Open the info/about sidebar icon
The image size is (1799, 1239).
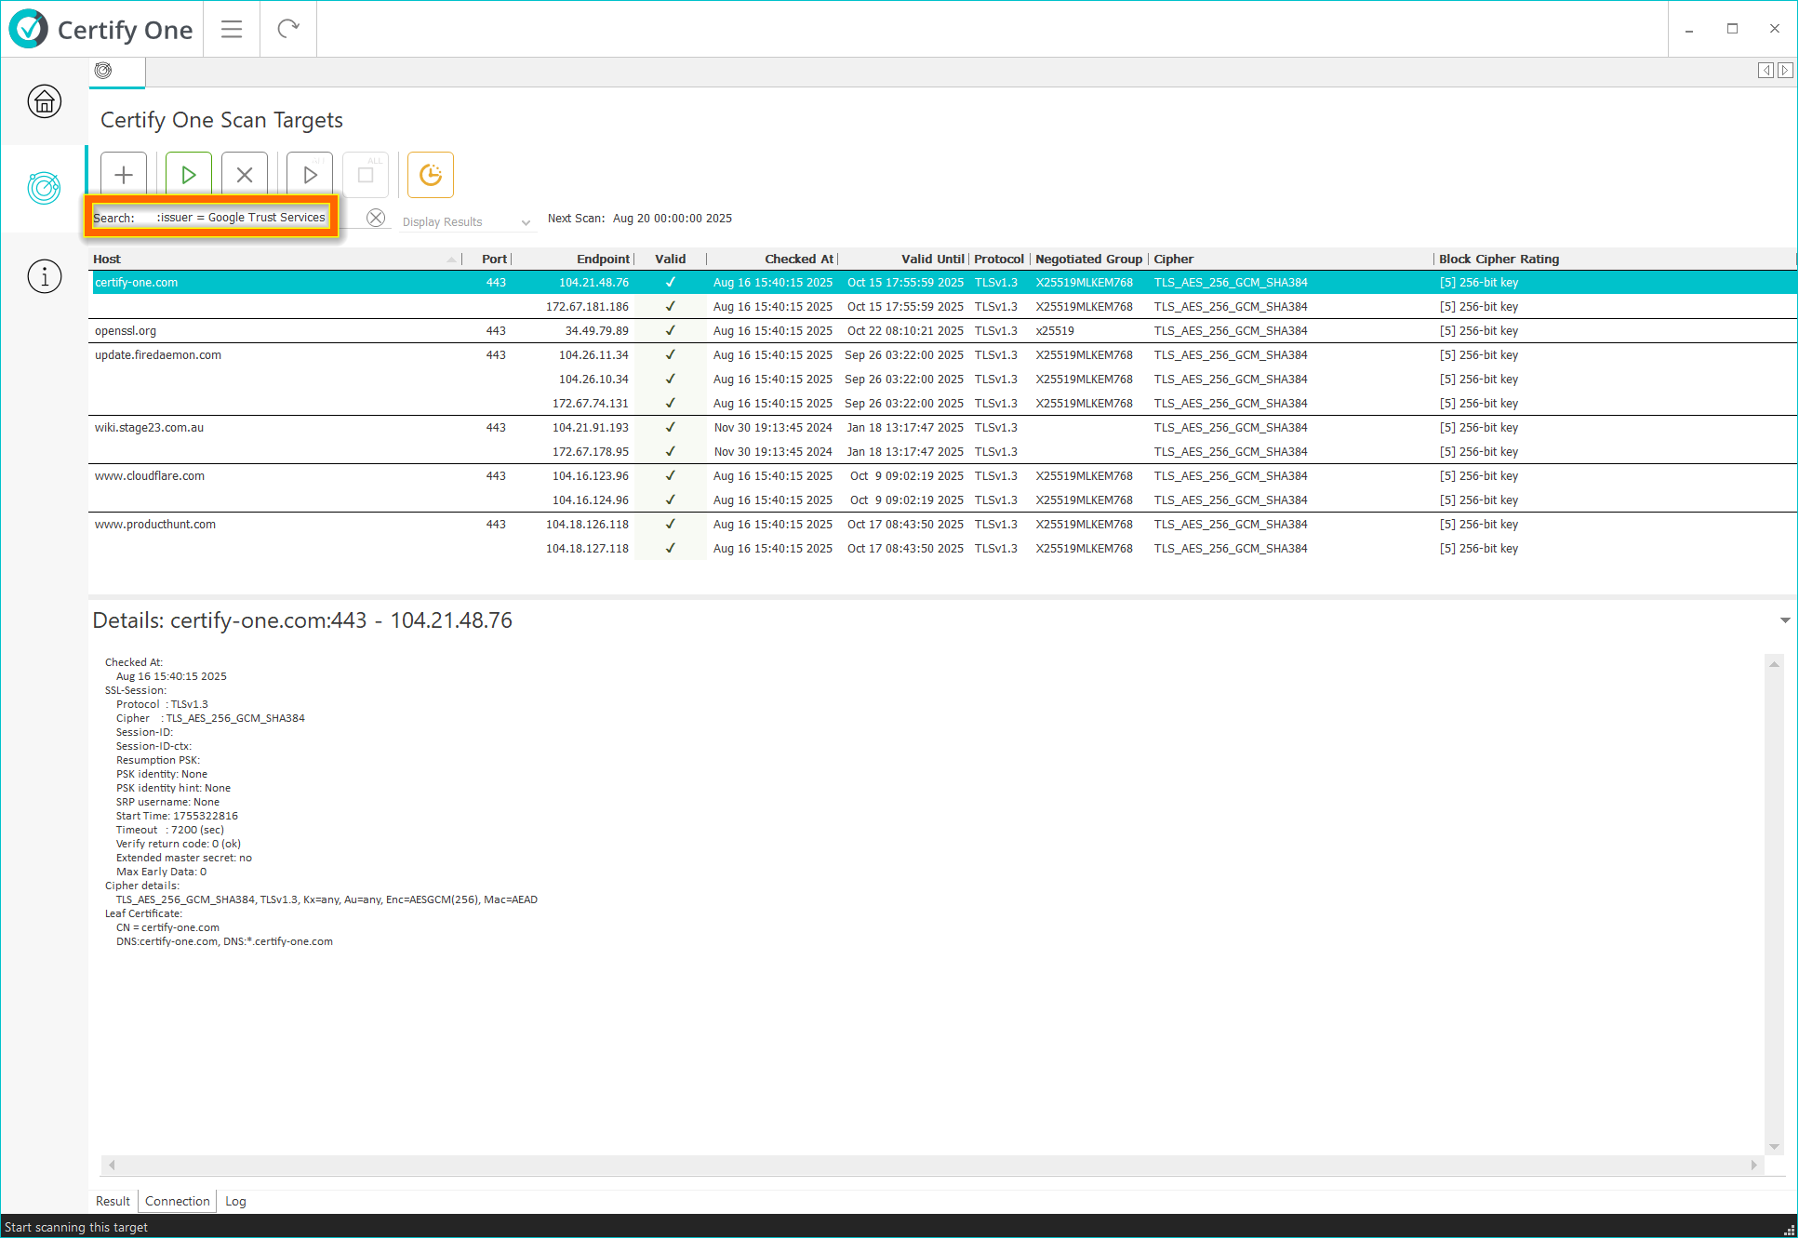(x=44, y=276)
